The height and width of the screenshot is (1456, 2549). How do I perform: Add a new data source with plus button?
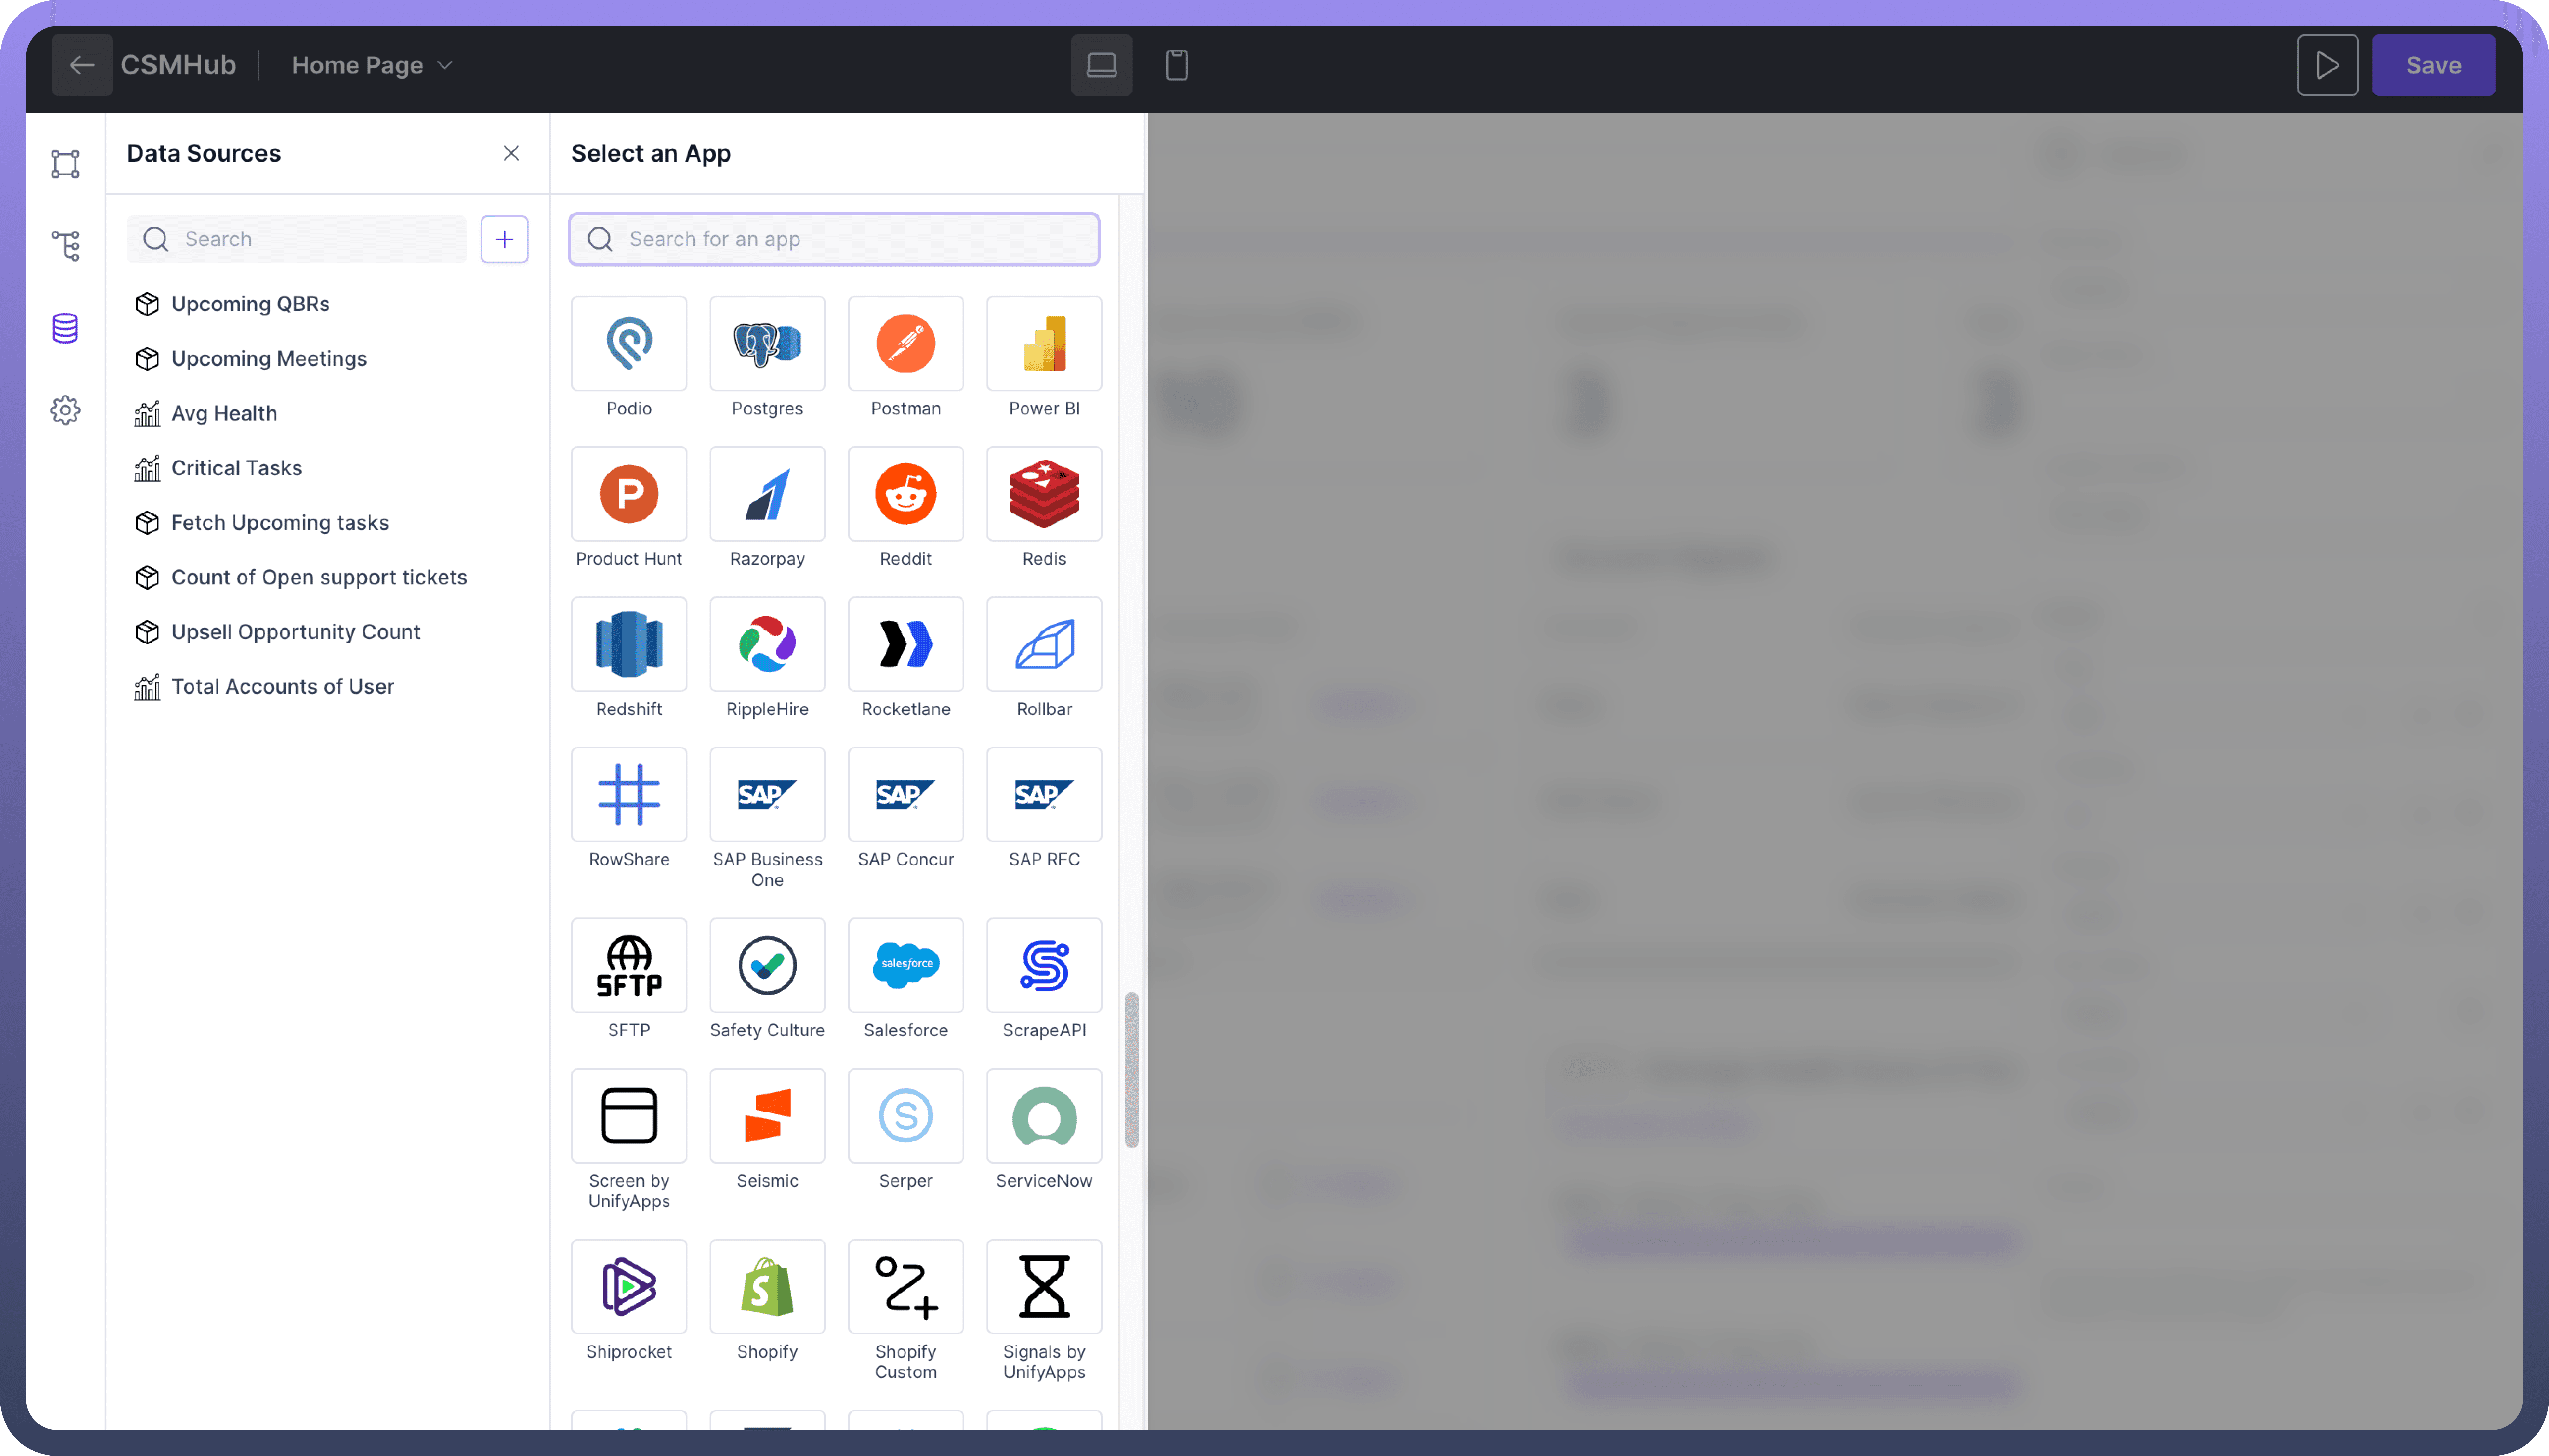[504, 239]
